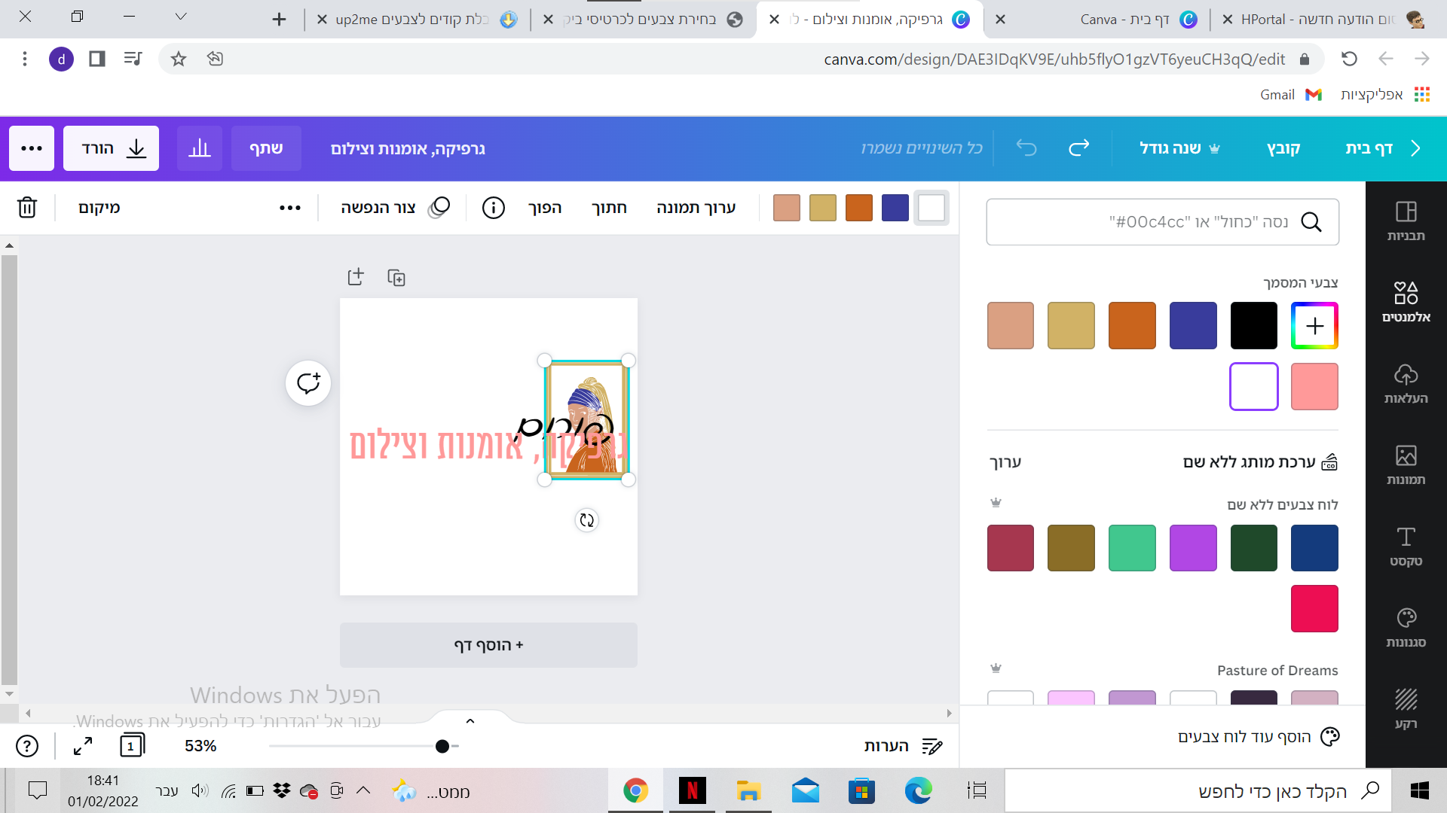Open the page grid view icon

click(132, 745)
